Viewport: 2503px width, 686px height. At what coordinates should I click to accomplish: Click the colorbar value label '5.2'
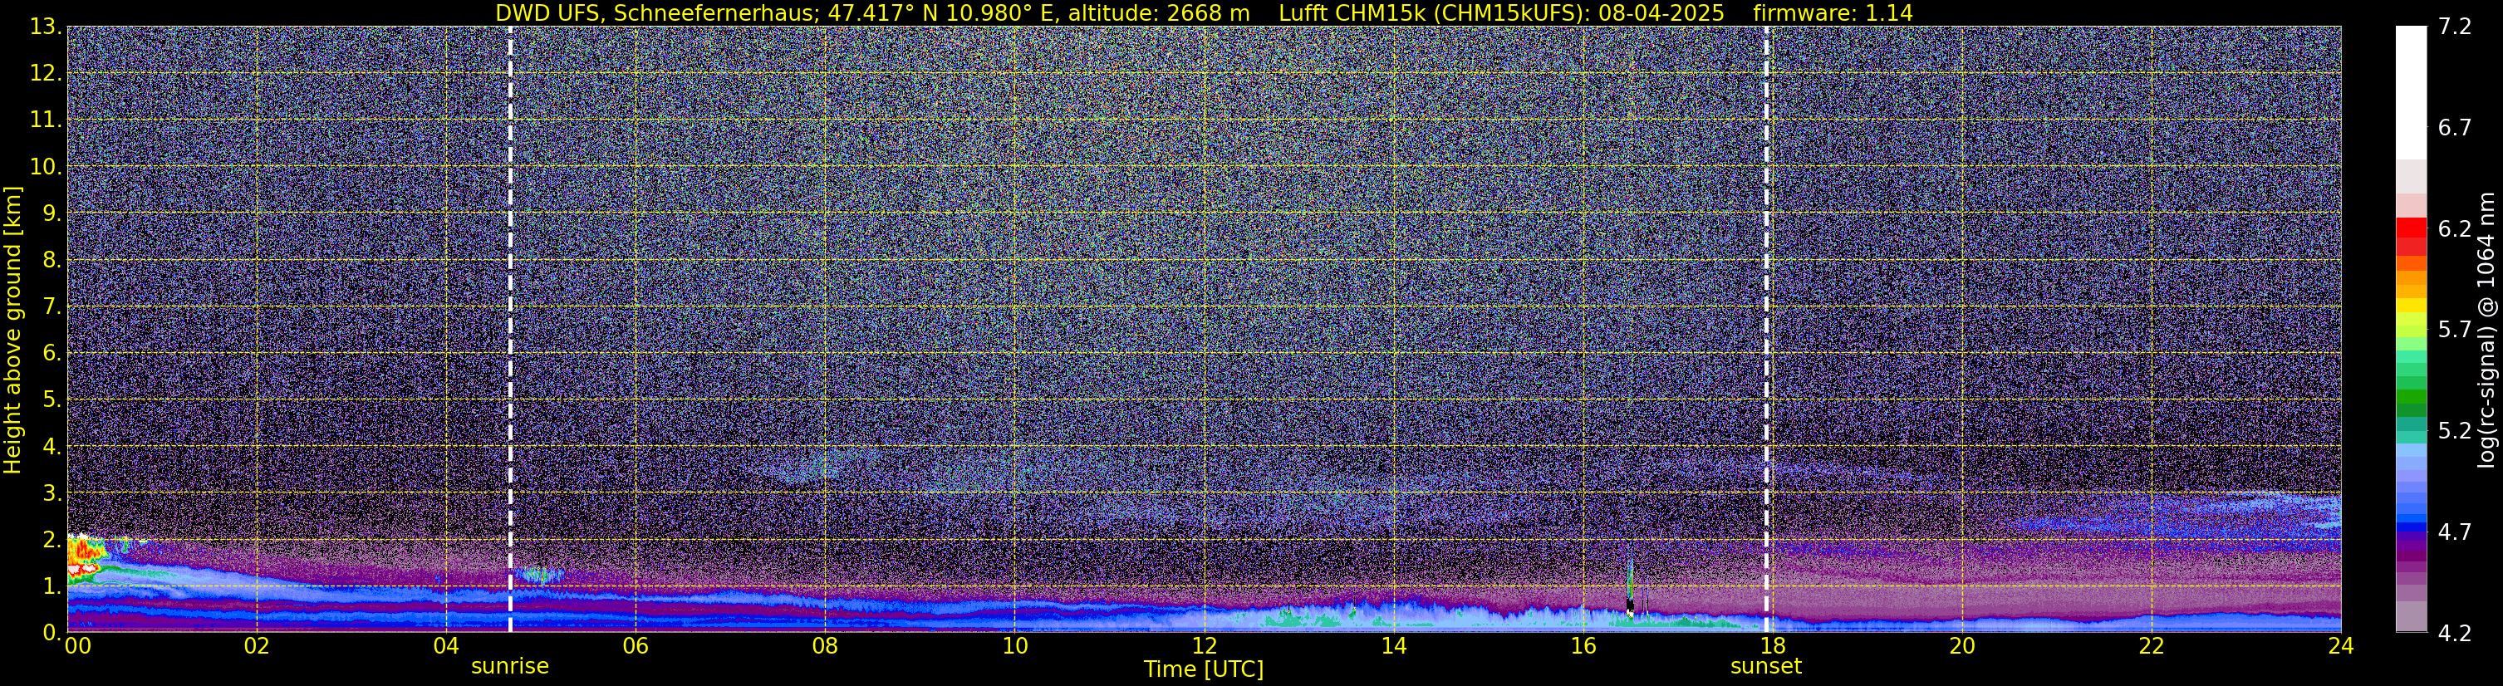(x=2455, y=430)
